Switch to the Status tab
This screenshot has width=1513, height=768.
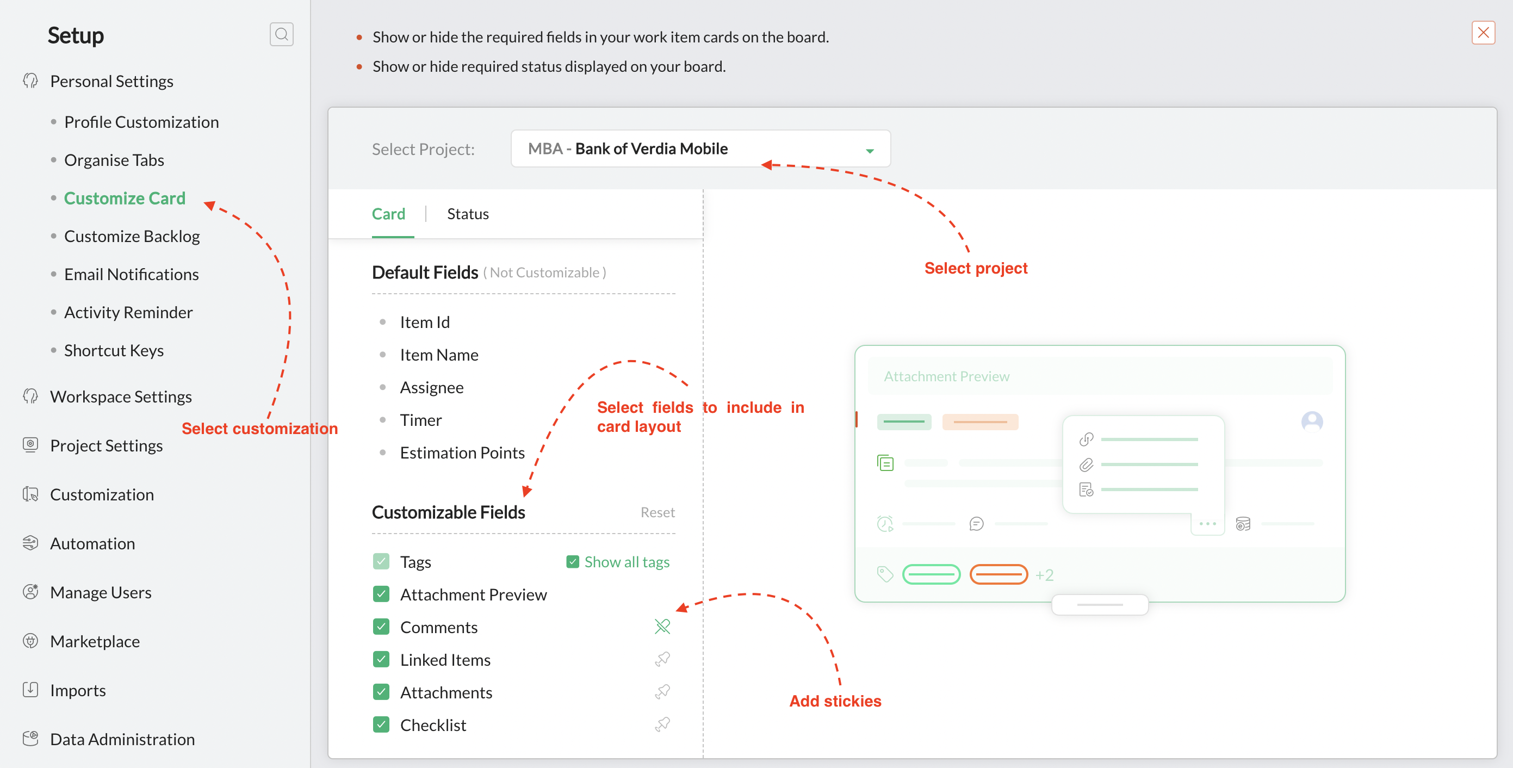coord(468,214)
